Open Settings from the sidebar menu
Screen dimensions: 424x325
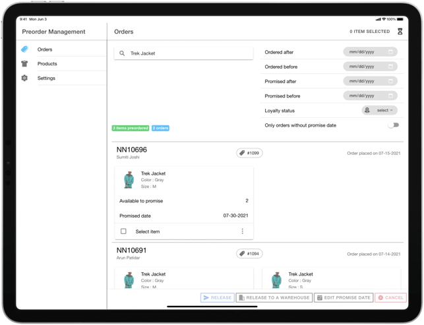click(46, 78)
